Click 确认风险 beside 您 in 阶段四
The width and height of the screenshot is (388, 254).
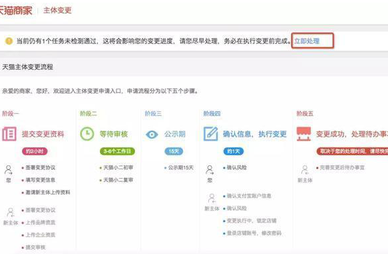click(237, 167)
